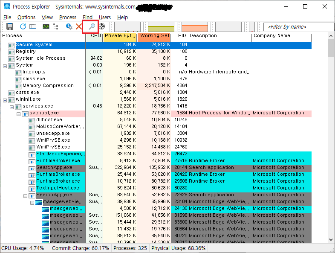Click the Physical Usage status bar entry

pos(179,248)
